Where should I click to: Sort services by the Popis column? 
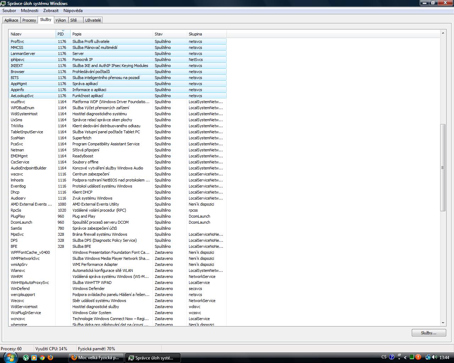coord(111,34)
